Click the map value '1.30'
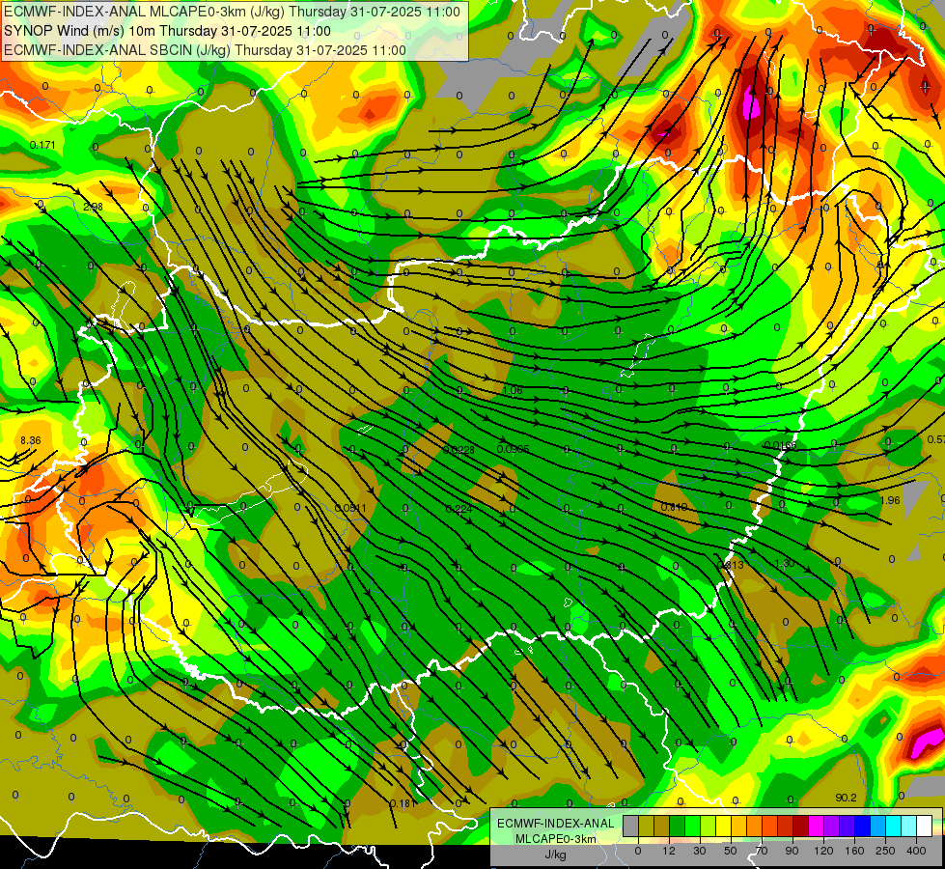 click(784, 563)
